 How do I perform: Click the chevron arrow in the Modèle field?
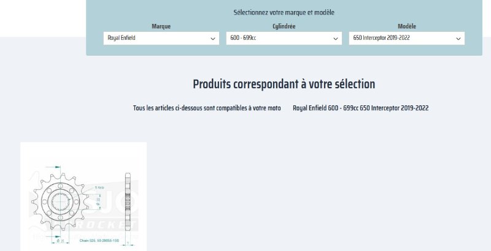[458, 39]
